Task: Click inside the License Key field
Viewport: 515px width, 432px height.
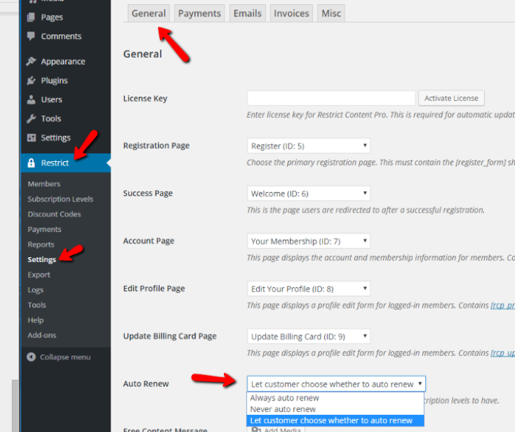Action: tap(331, 98)
